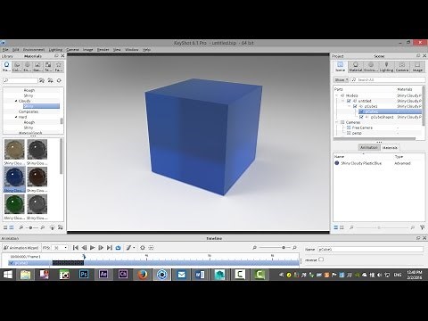
Task: Jump to the first frame of animation
Action: pyautogui.click(x=76, y=248)
